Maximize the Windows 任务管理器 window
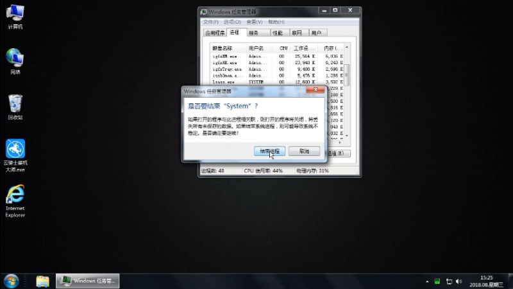 335,10
